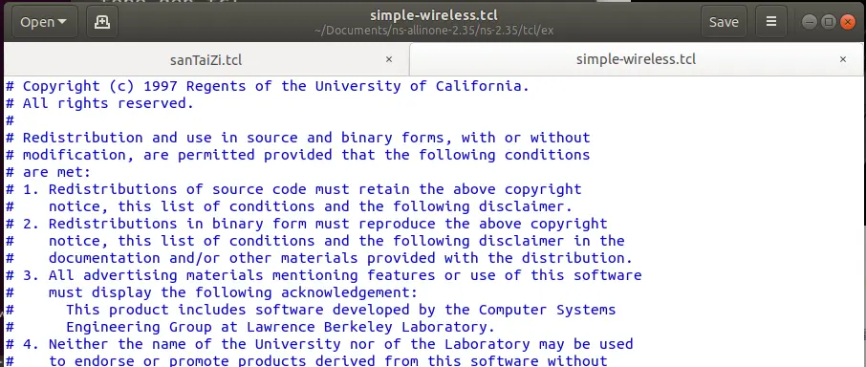Place cursor in the 'Copyright (c) 1997 Regents' line

point(268,86)
